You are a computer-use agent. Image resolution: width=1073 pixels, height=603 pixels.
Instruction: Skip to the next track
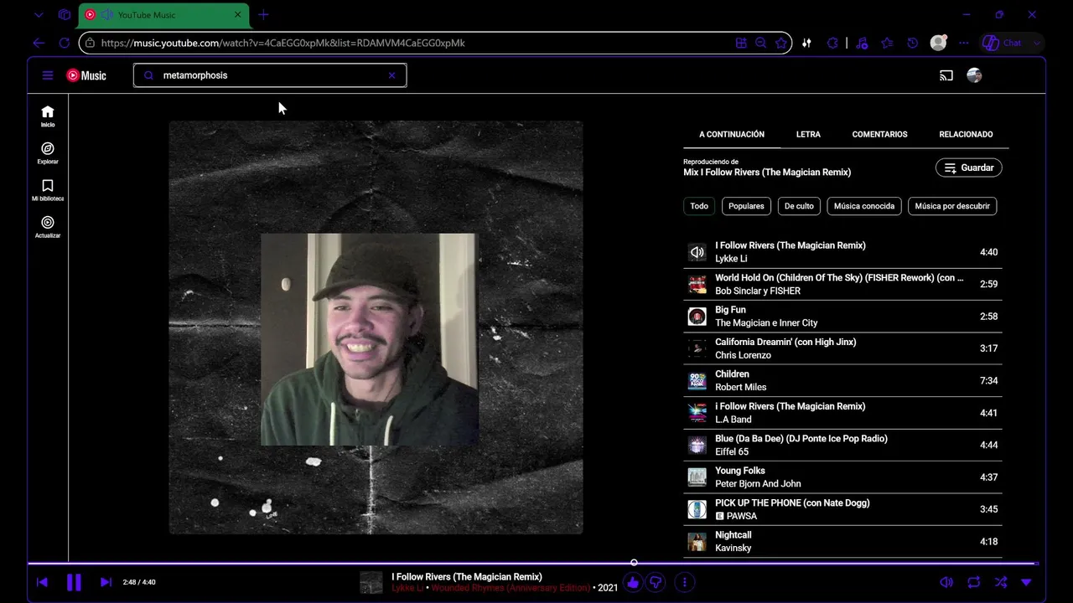(106, 582)
